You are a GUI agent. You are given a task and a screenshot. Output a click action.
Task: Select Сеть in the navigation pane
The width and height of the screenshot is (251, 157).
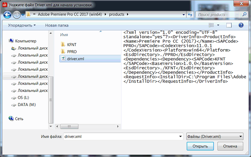point(19,119)
